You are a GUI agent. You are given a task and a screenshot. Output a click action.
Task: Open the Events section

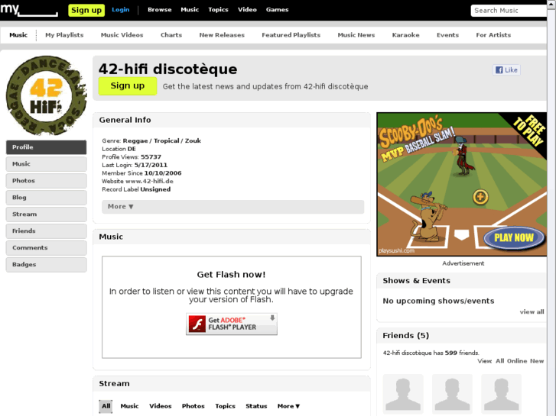click(448, 35)
